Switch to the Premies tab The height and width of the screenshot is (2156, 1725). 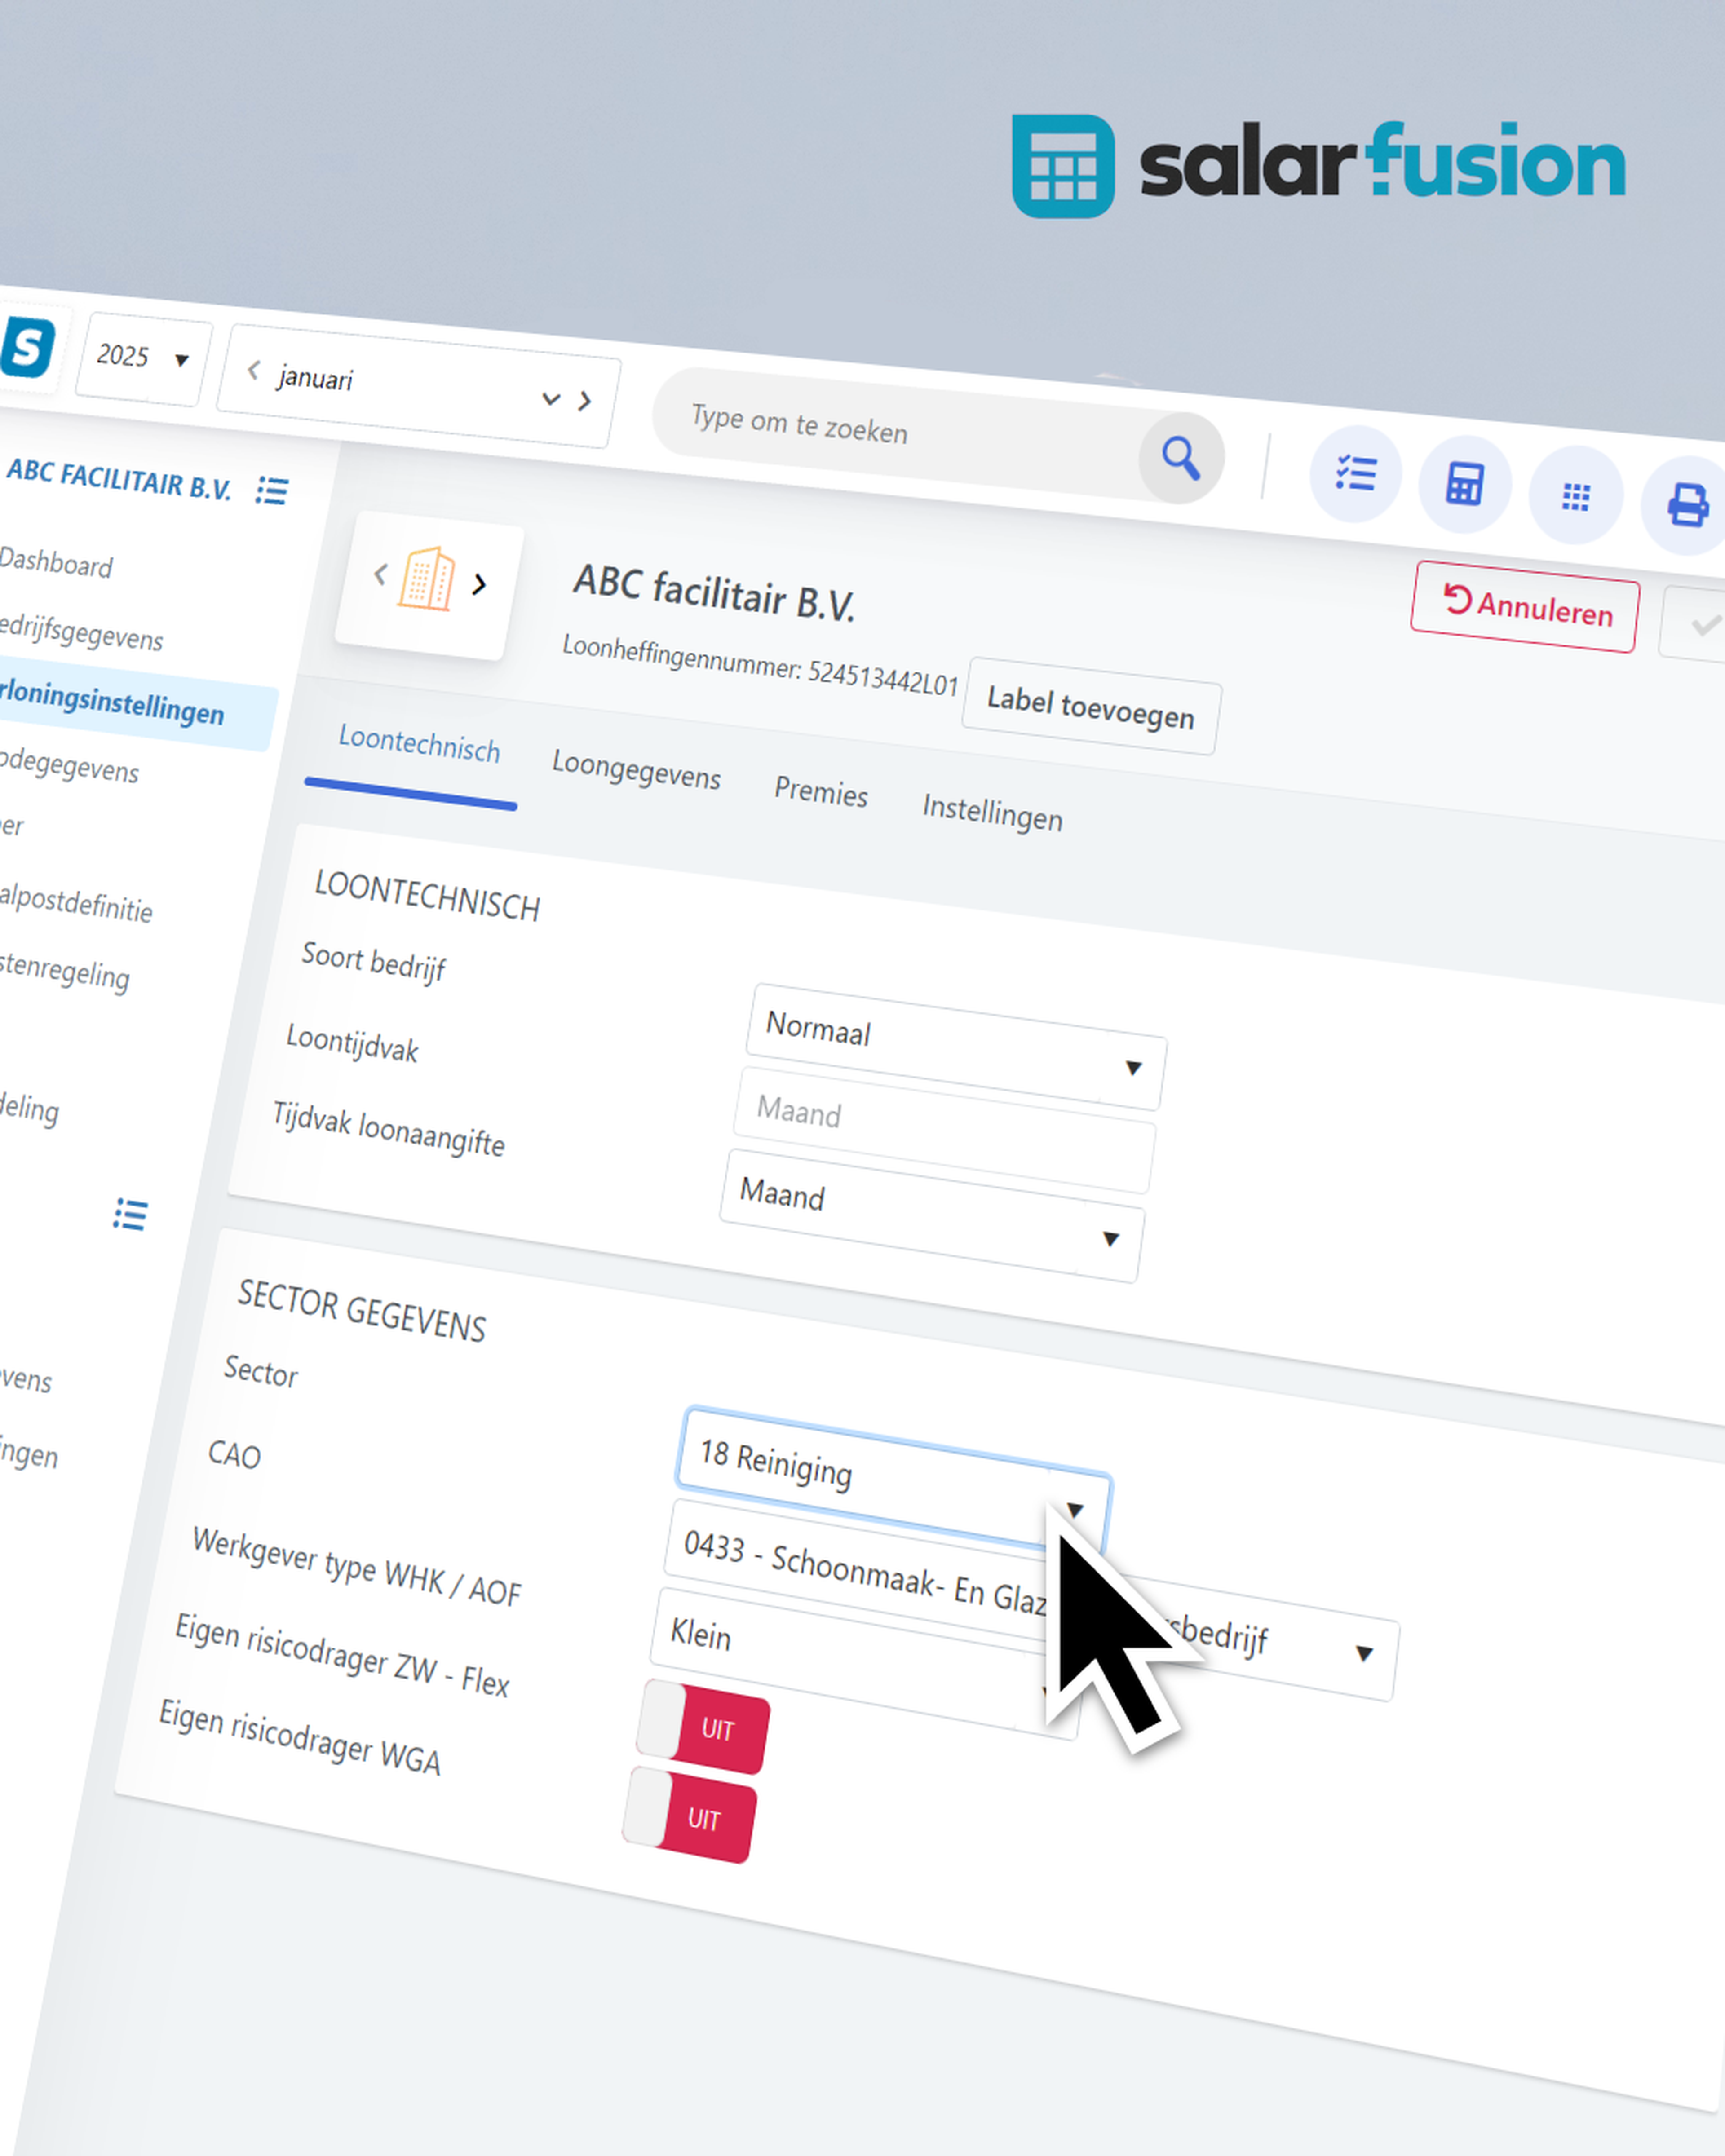click(821, 791)
